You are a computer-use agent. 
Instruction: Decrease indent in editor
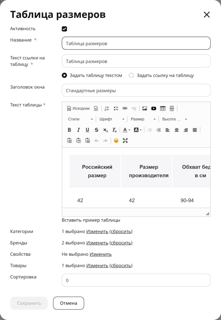coord(150,130)
